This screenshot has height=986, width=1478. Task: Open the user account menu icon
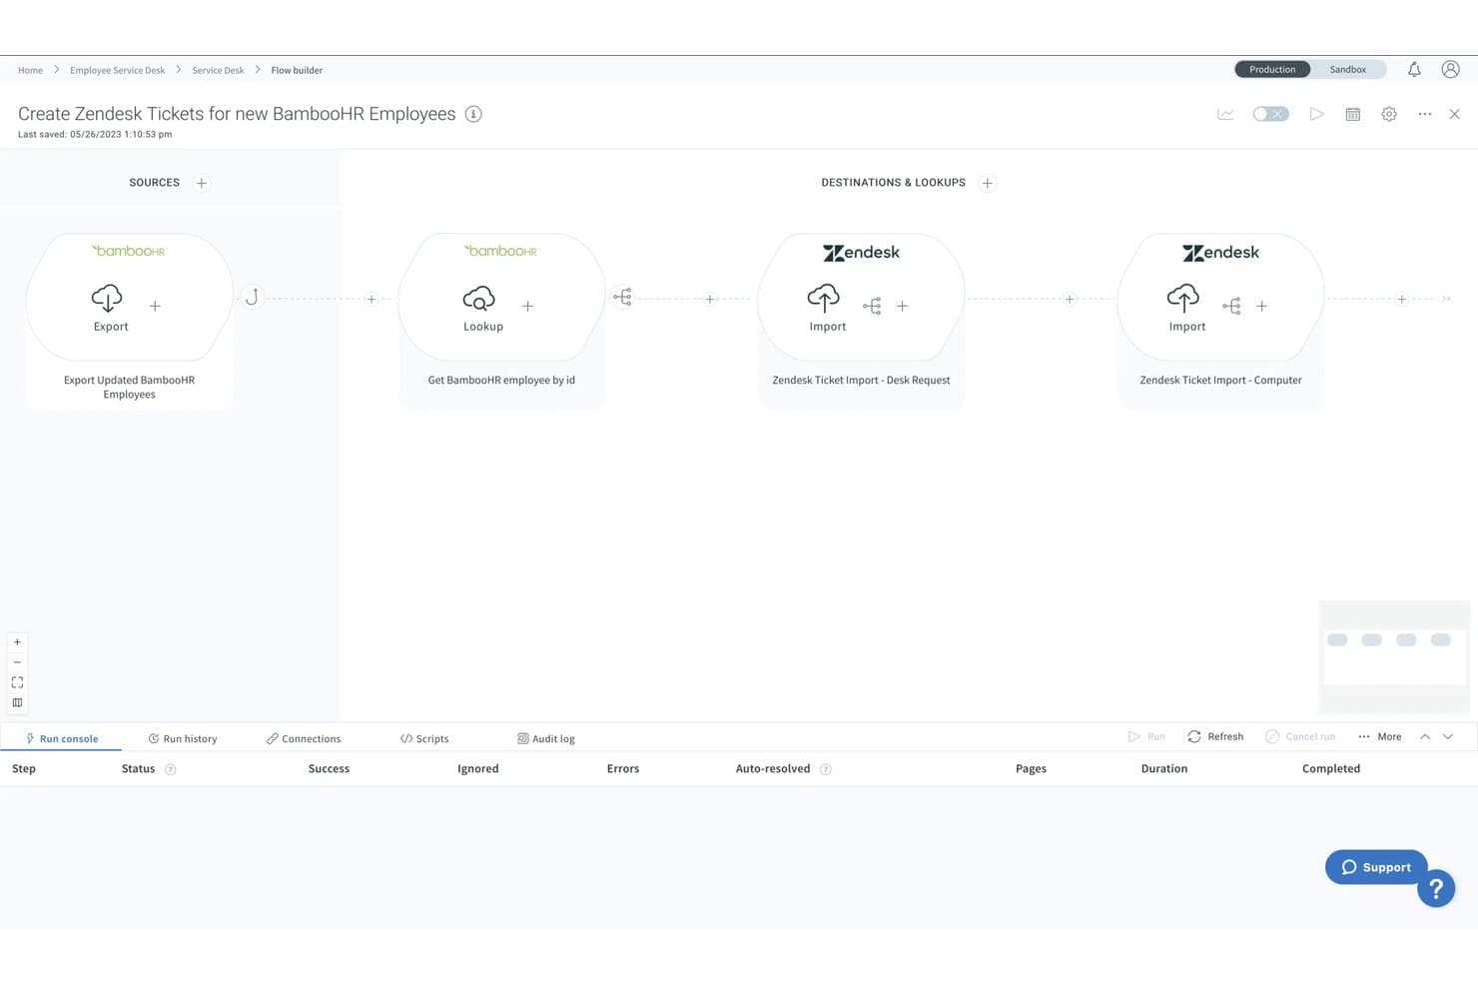(1451, 69)
